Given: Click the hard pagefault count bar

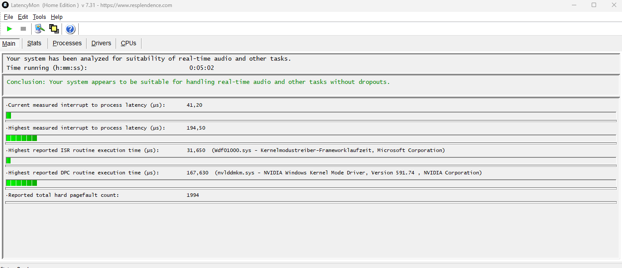Looking at the screenshot, I should [x=311, y=203].
